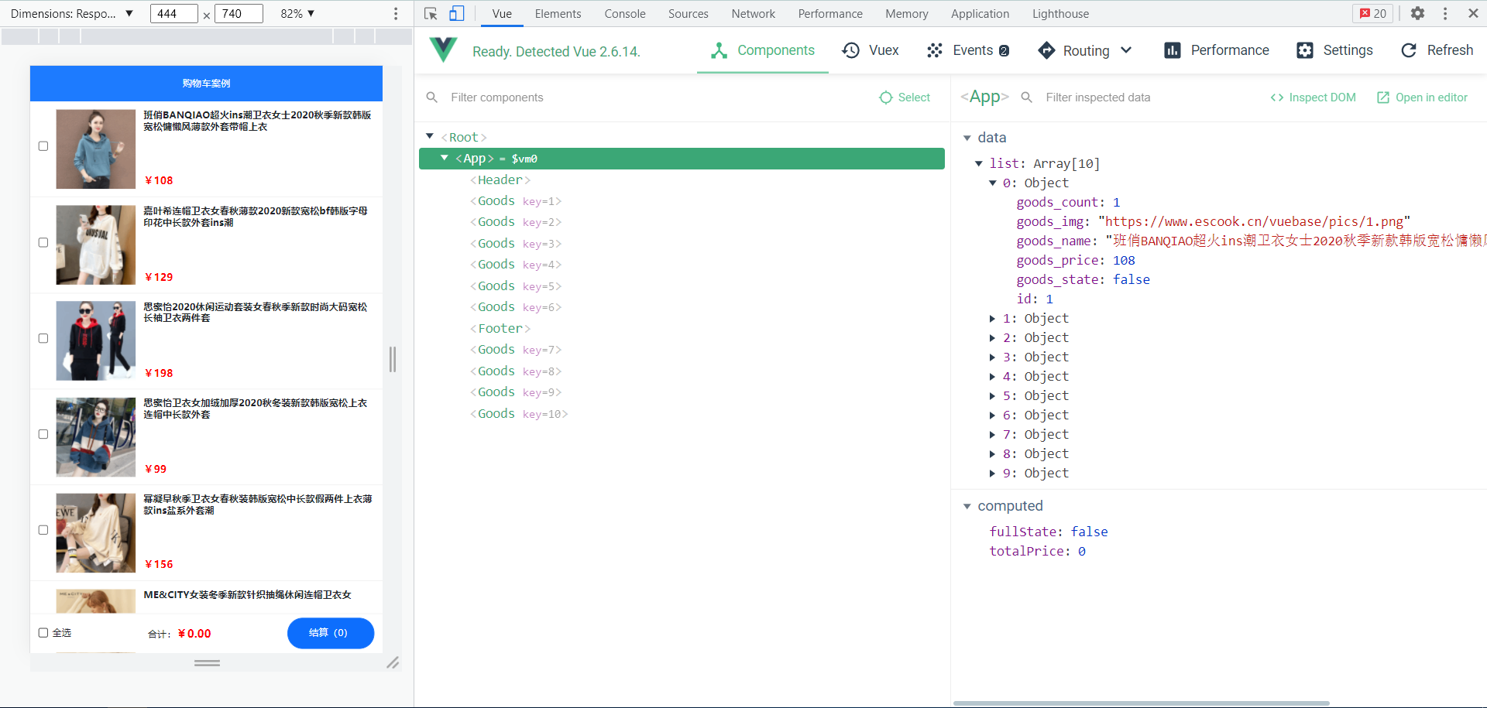The height and width of the screenshot is (708, 1487).
Task: Collapse the list Array[10] entry
Action: click(x=979, y=163)
